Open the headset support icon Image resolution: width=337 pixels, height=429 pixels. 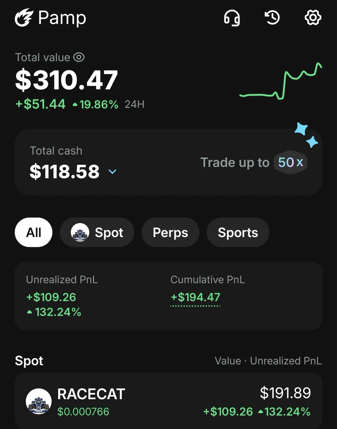(x=232, y=18)
